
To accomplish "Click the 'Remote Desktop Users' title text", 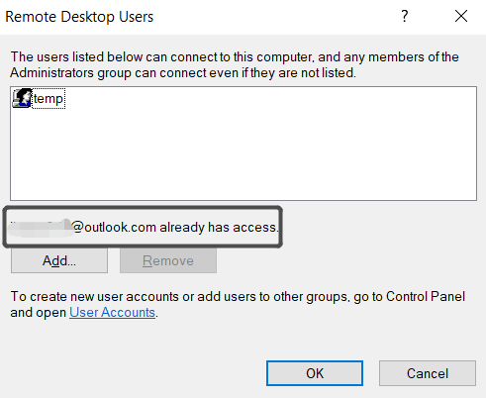I will pyautogui.click(x=79, y=17).
